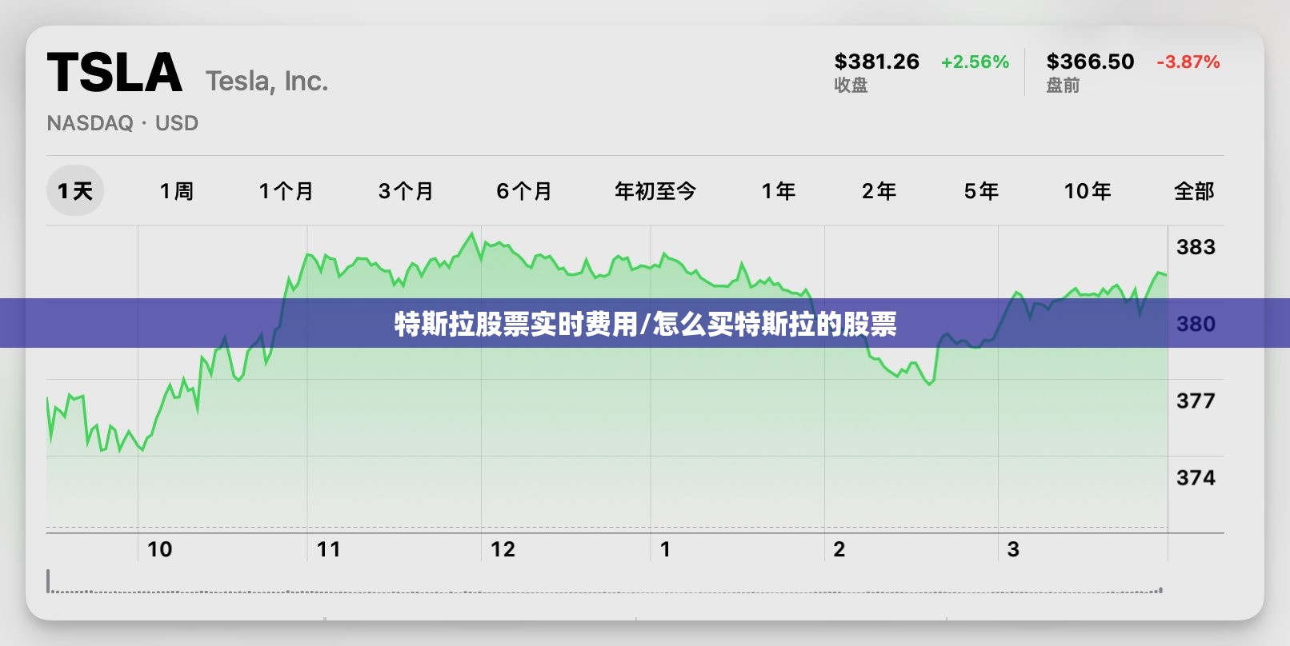
Task: Select the 10年 range tab
Action: tap(1088, 191)
